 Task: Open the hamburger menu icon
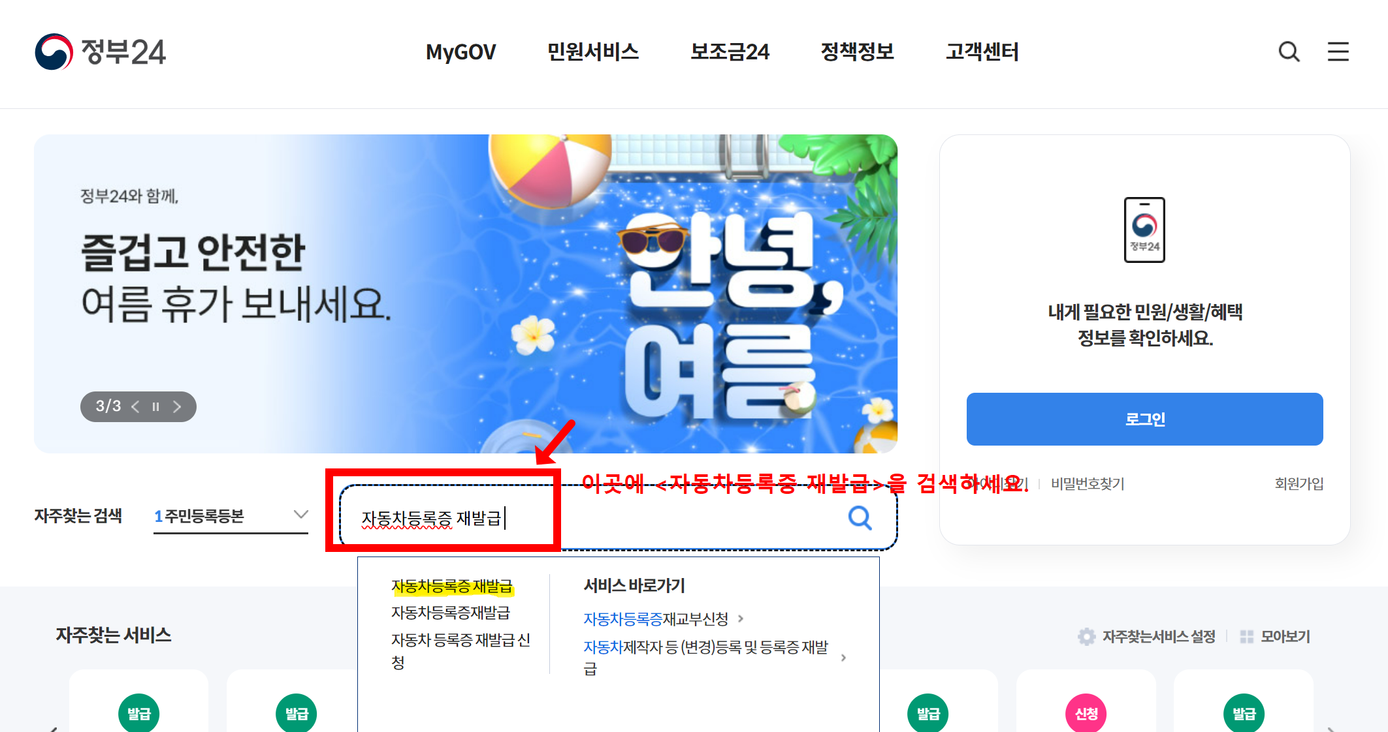coord(1338,52)
